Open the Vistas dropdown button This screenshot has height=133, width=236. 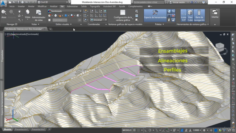[28, 14]
